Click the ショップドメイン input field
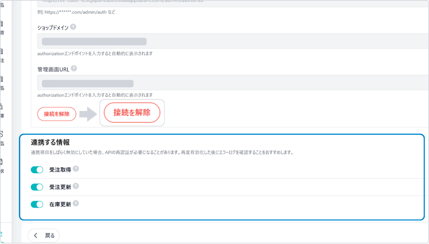 click(x=224, y=41)
